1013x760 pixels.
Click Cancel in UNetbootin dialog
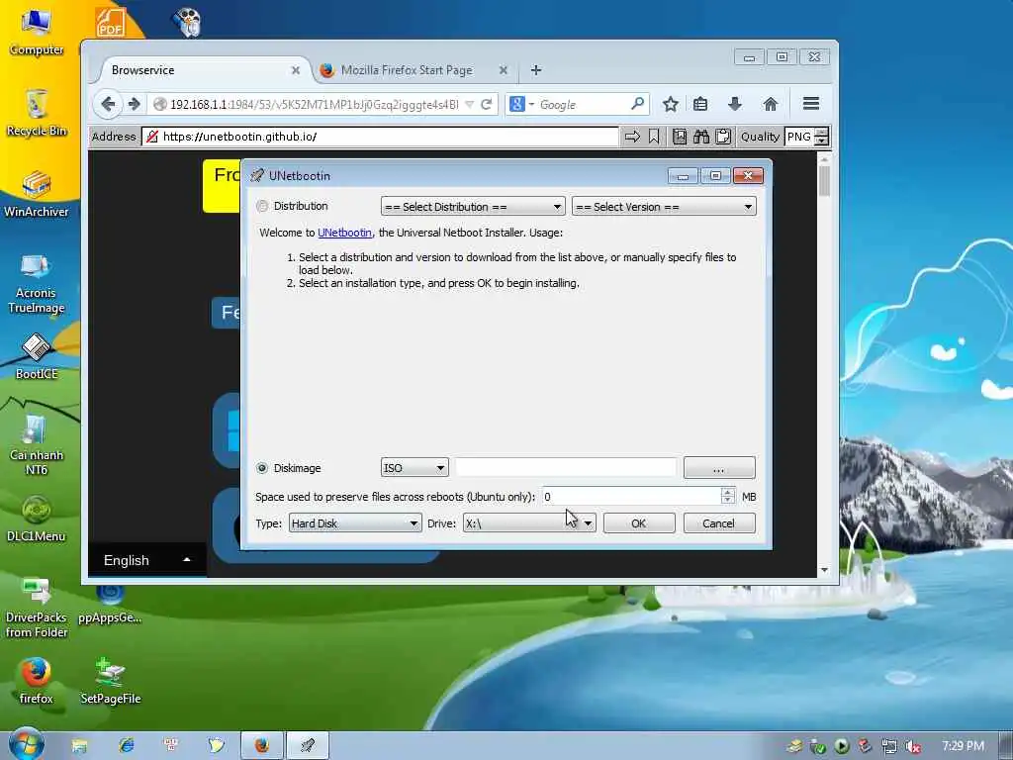[x=718, y=523]
